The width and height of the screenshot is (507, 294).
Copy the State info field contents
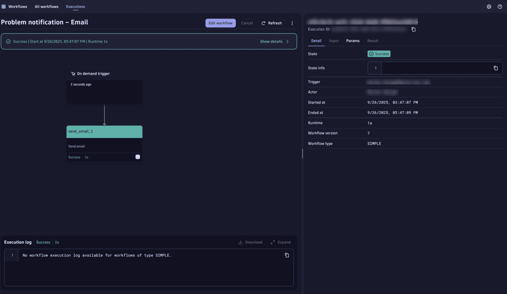(496, 68)
